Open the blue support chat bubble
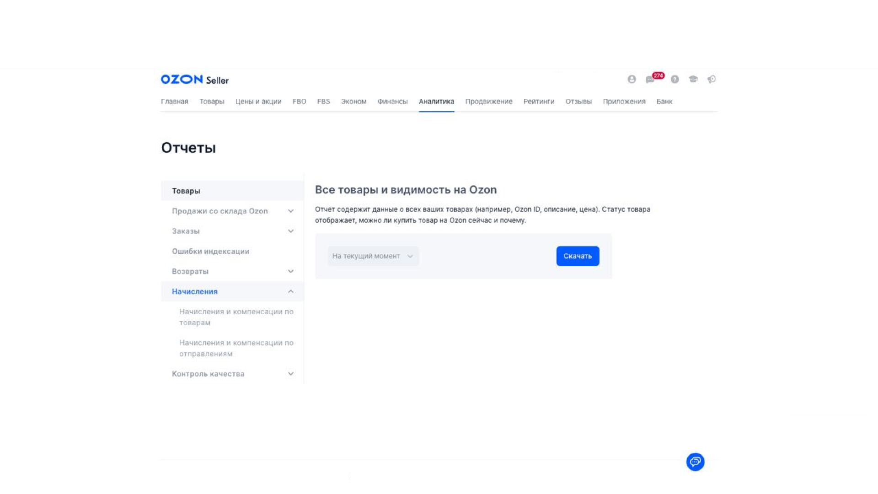The image size is (878, 494). pyautogui.click(x=695, y=462)
